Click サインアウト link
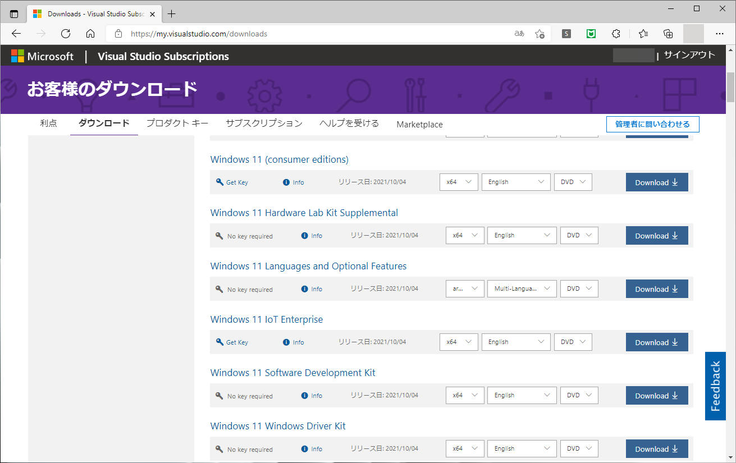736x463 pixels. (x=689, y=55)
